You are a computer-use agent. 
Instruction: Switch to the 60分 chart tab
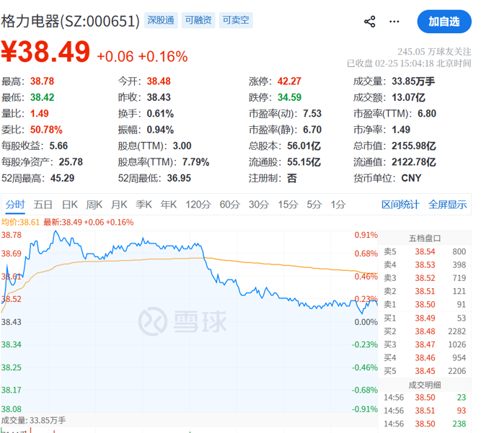point(229,205)
